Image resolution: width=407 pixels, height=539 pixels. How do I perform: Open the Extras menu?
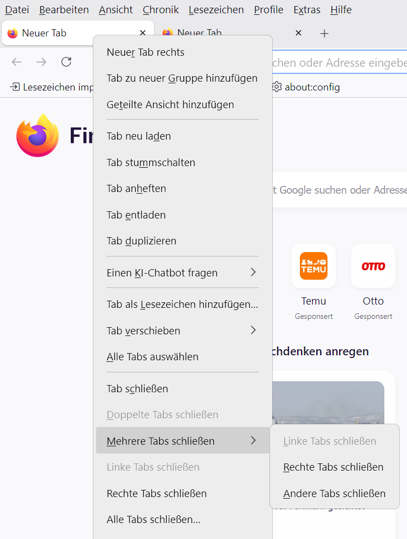pyautogui.click(x=306, y=10)
